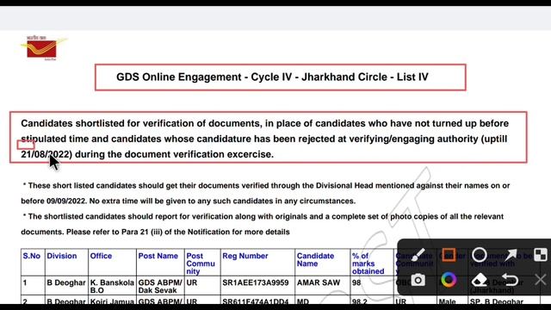Image resolution: width=551 pixels, height=310 pixels.
Task: Click 'B Deoghar' in the AMAR SAW row
Action: coord(66,282)
